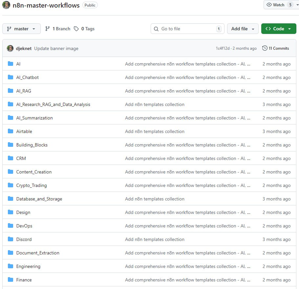Click the djeknet avatar in commit row

(10, 48)
